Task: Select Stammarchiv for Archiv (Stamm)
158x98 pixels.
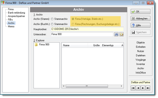Action: [x=52, y=19]
